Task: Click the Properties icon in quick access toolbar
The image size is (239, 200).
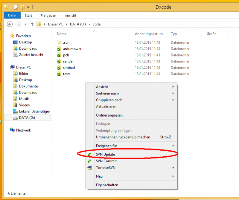Action: [x=16, y=7]
